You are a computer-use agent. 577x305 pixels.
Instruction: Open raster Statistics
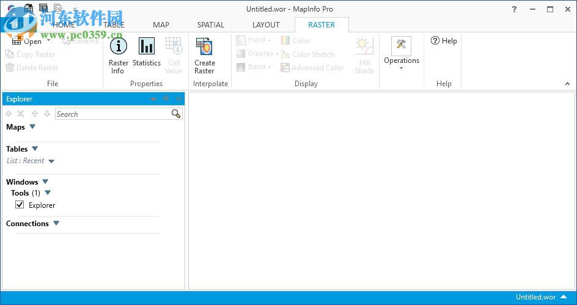tap(147, 52)
